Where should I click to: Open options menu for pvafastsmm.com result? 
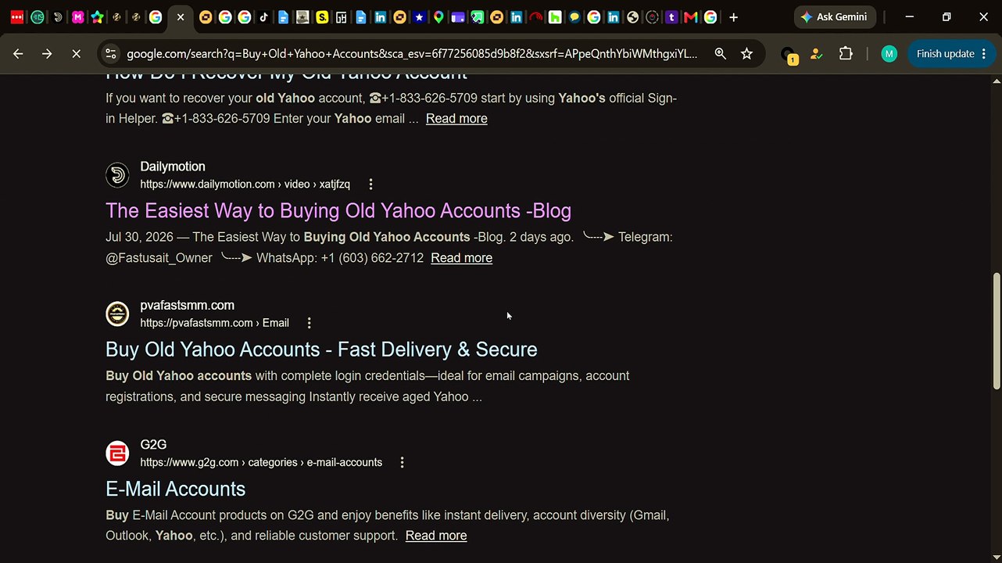coord(310,323)
